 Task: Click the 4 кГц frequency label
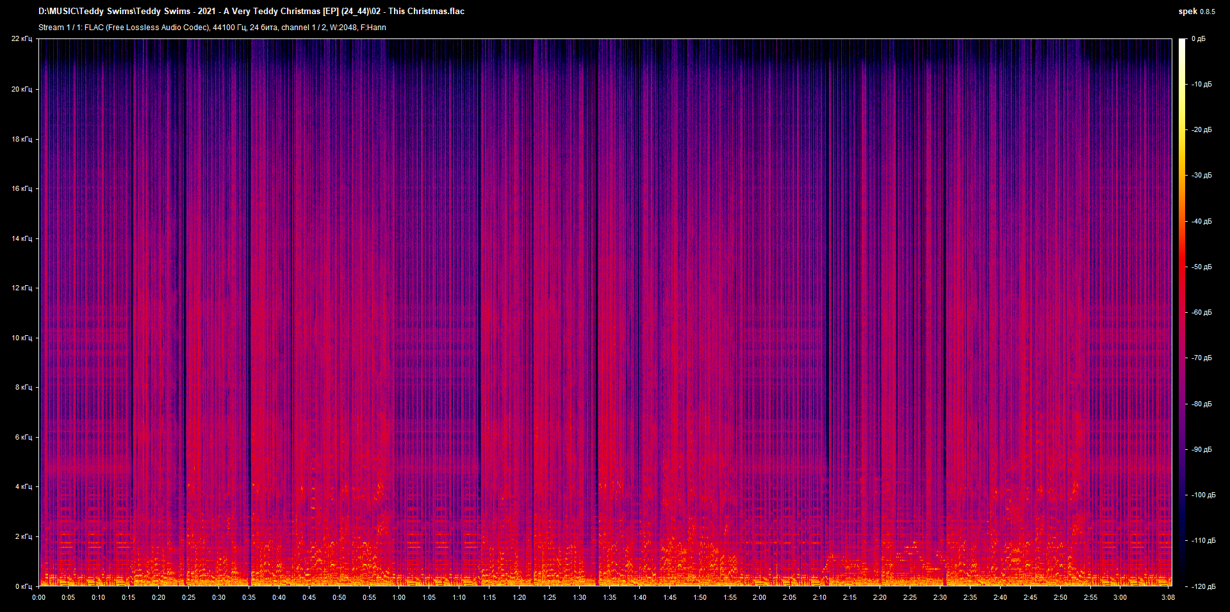click(24, 486)
